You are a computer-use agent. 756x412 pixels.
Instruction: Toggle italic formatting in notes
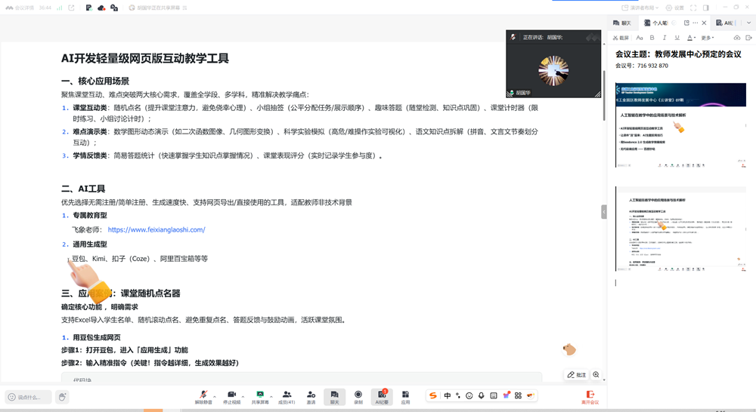665,38
